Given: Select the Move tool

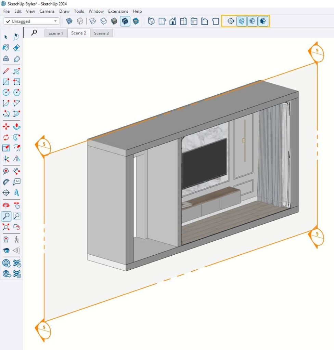Looking at the screenshot, I should tap(6, 126).
